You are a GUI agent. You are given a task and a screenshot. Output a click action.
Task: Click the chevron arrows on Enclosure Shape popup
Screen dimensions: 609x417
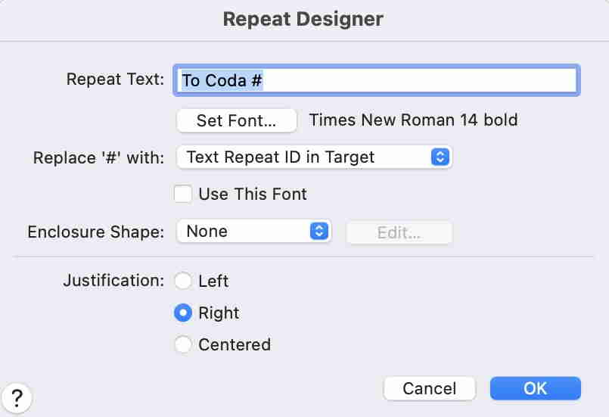(319, 232)
